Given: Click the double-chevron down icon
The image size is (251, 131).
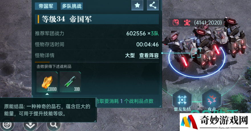Looking at the screenshot, I should [x=31, y=125].
